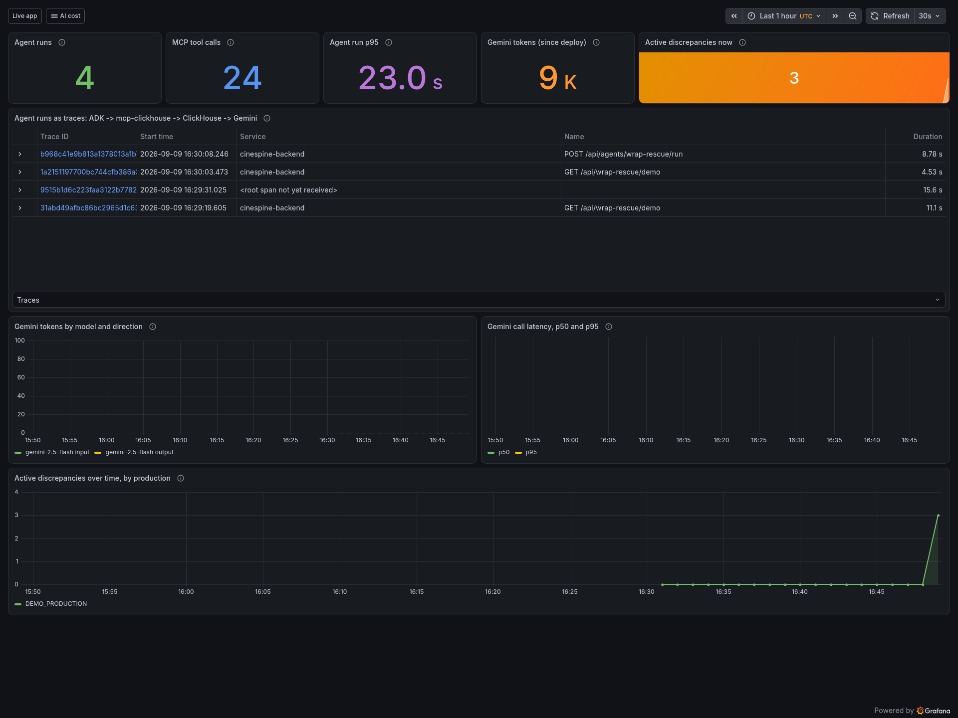The width and height of the screenshot is (958, 718).
Task: Open the Last 1 hour time picker
Action: (x=784, y=16)
